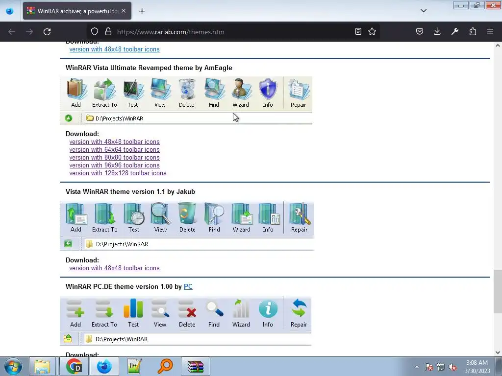Click View icon in Vista Ultimate Revamped theme
Screen dimensions: 502x376
click(x=160, y=89)
